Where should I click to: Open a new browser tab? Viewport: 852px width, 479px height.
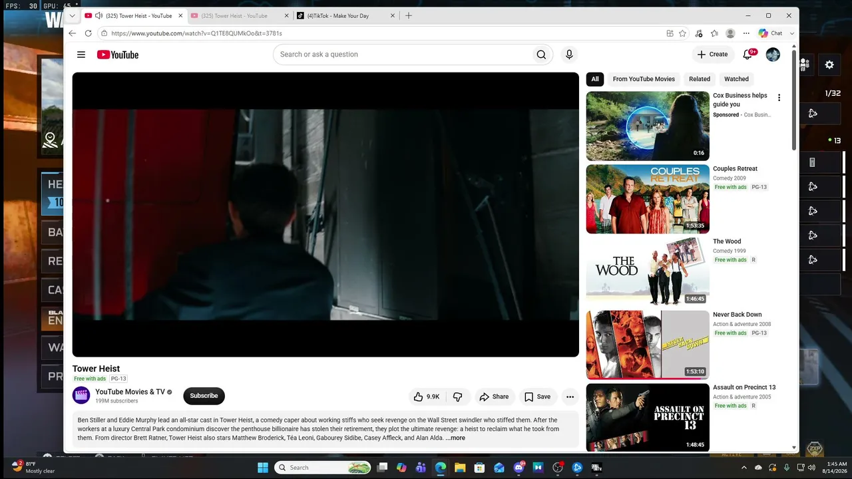(x=409, y=15)
